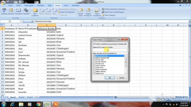The image size is (191, 107).
Task: Check the Insert rows permission
Action: pyautogui.click(x=94, y=67)
